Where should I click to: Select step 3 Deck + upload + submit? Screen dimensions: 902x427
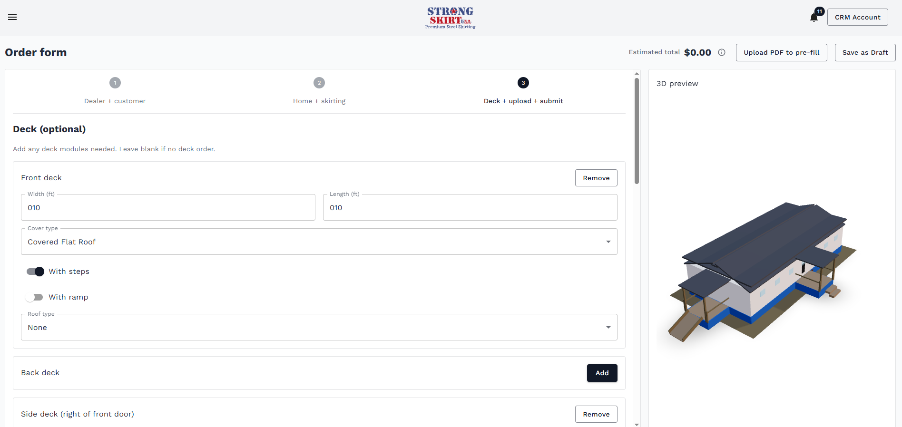523,90
